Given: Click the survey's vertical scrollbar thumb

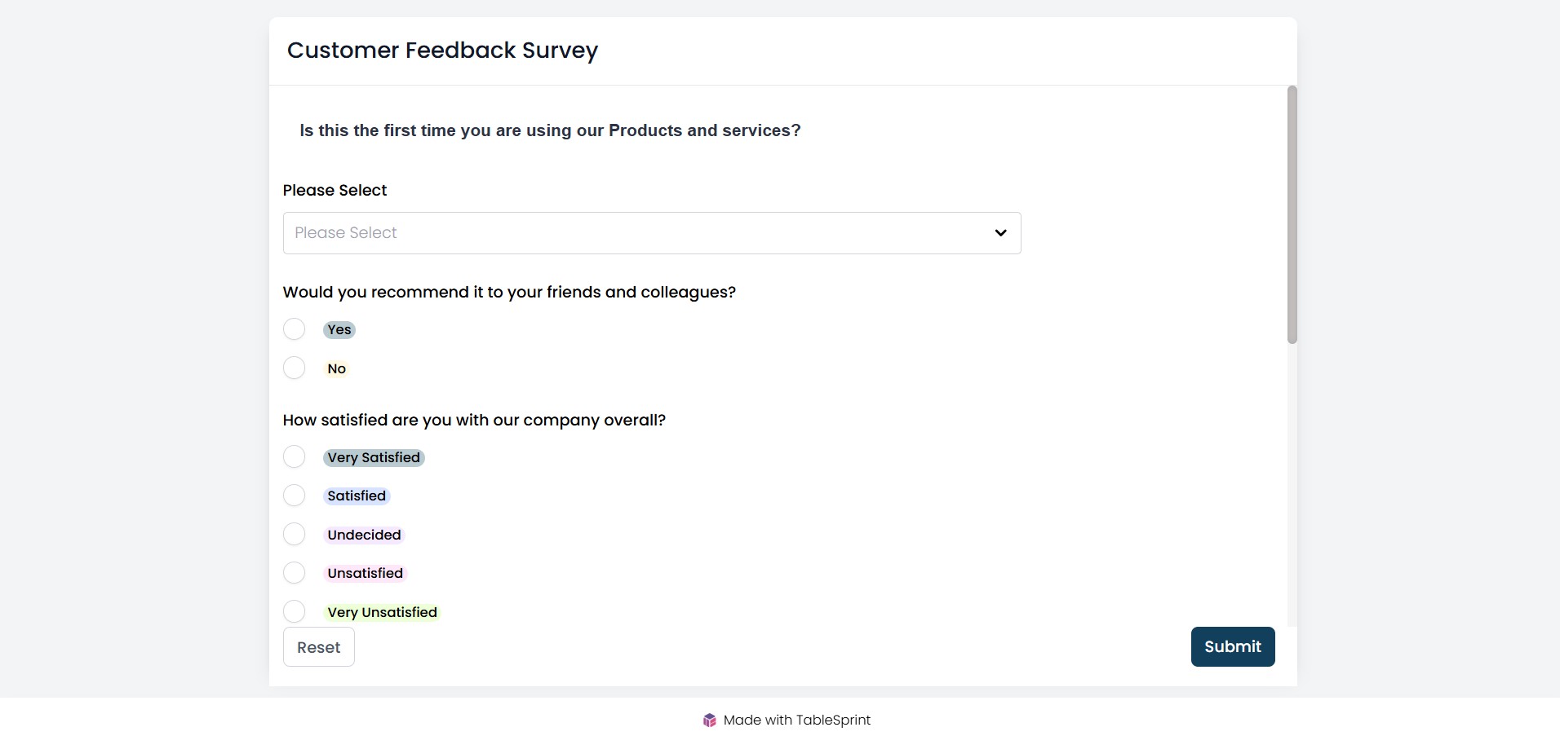Looking at the screenshot, I should 1292,214.
